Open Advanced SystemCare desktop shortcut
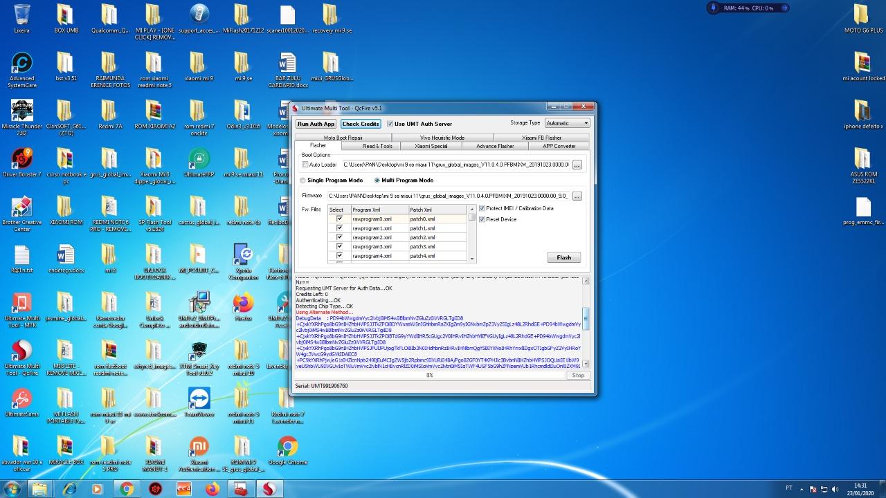Image resolution: width=886 pixels, height=498 pixels. [x=21, y=71]
